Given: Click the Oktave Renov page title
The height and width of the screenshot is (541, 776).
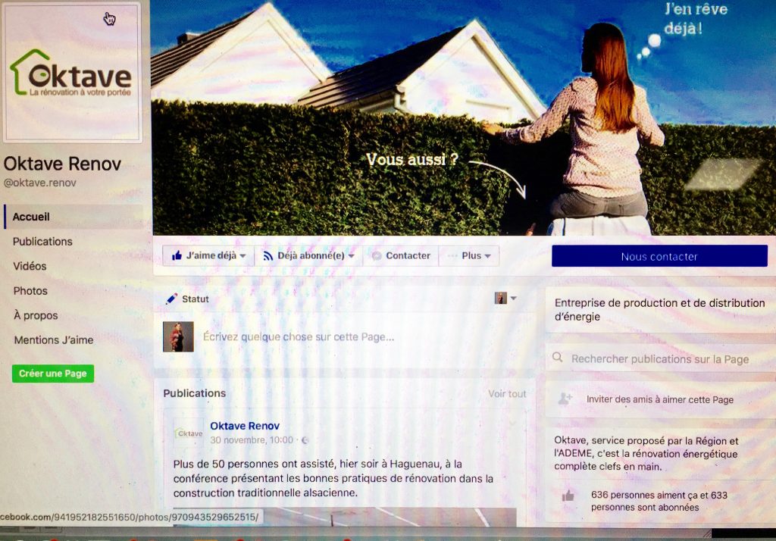Looking at the screenshot, I should click(62, 164).
